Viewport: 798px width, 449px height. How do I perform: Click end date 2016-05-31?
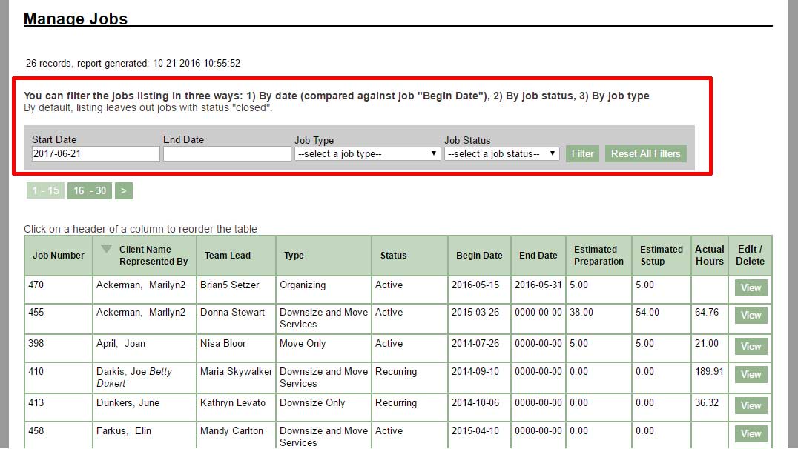(538, 285)
